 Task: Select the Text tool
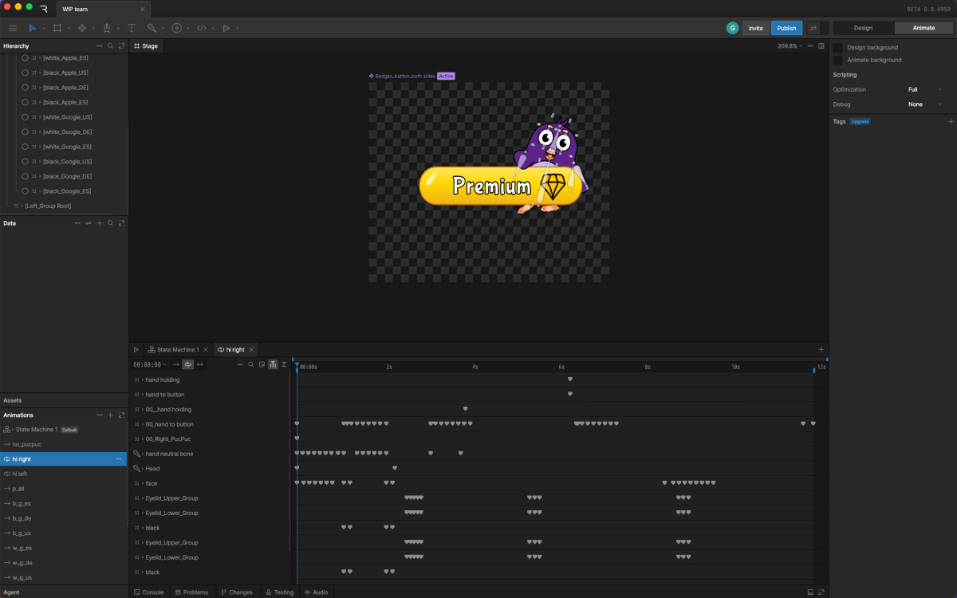[131, 28]
